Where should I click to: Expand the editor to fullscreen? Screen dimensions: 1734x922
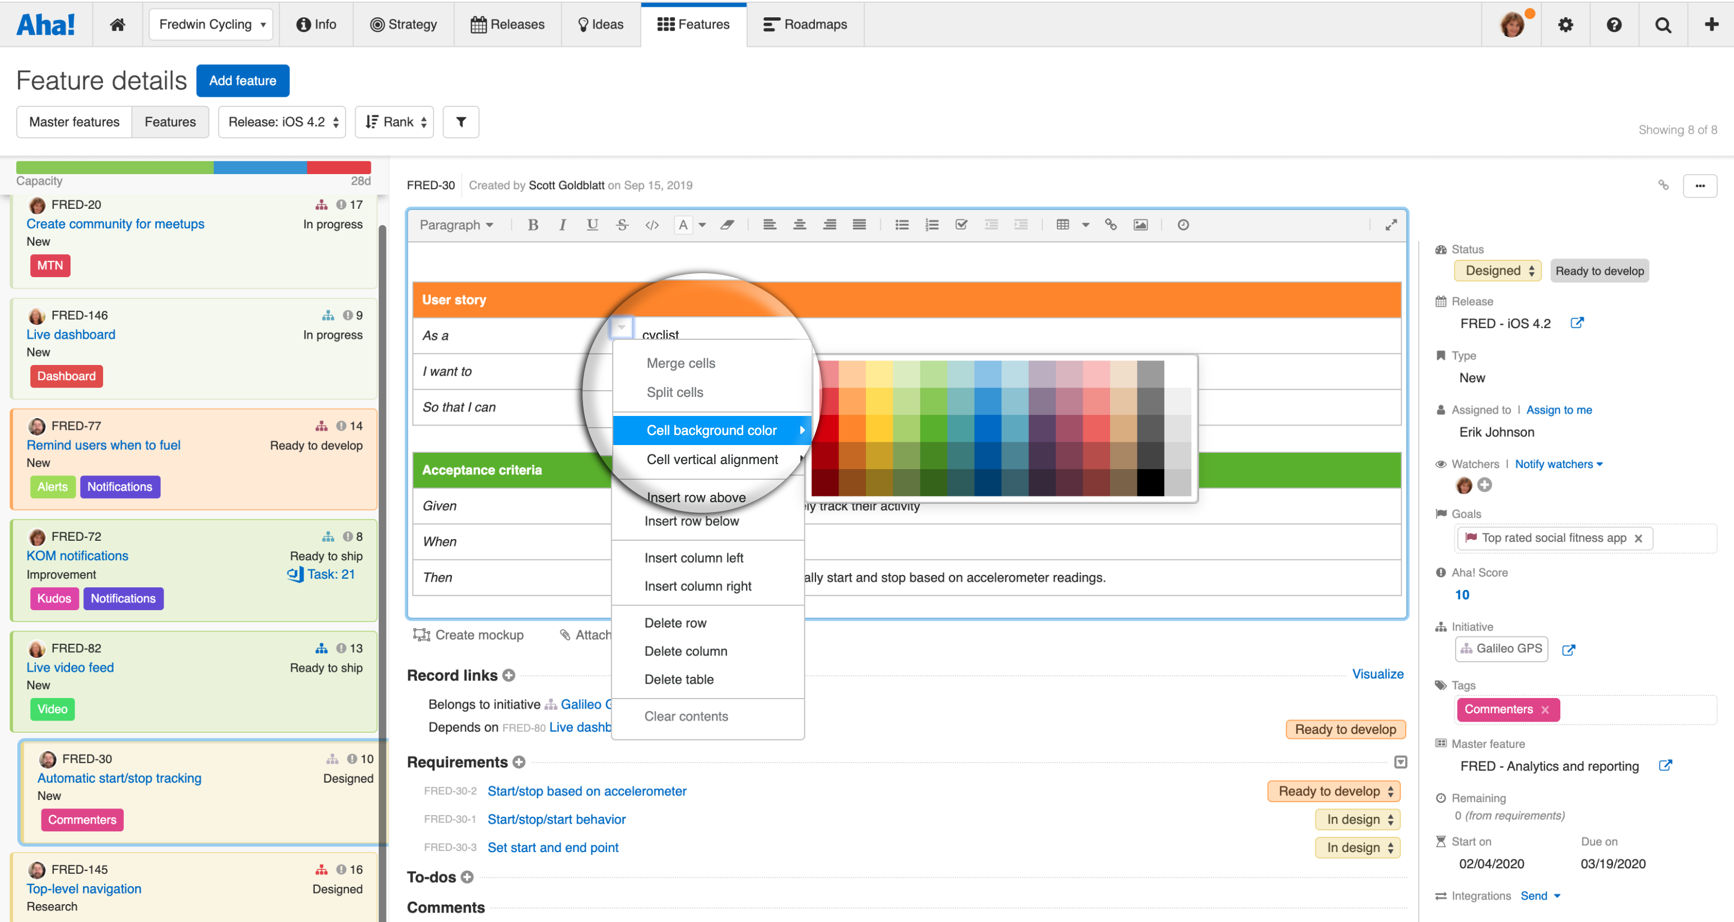(x=1391, y=225)
